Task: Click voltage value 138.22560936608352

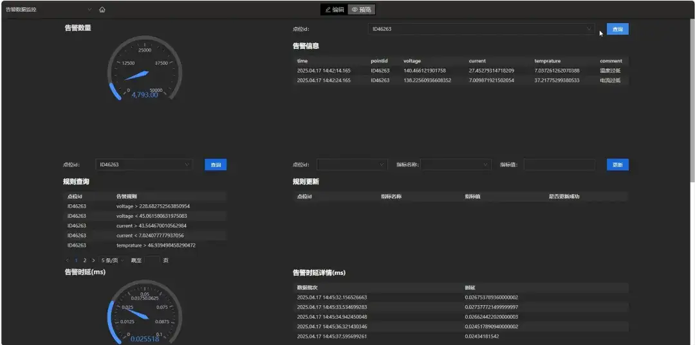Action: (x=427, y=80)
